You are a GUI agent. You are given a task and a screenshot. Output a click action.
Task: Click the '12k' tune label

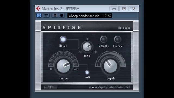point(94,52)
